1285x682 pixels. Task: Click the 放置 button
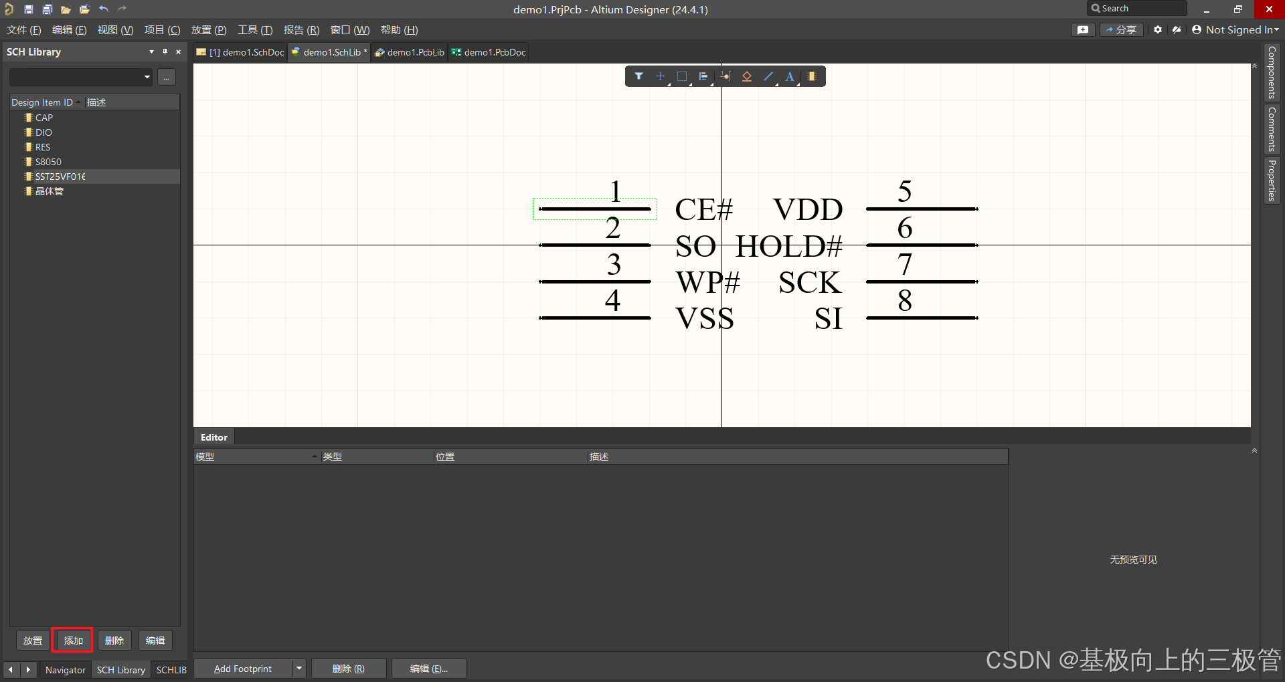pyautogui.click(x=33, y=641)
